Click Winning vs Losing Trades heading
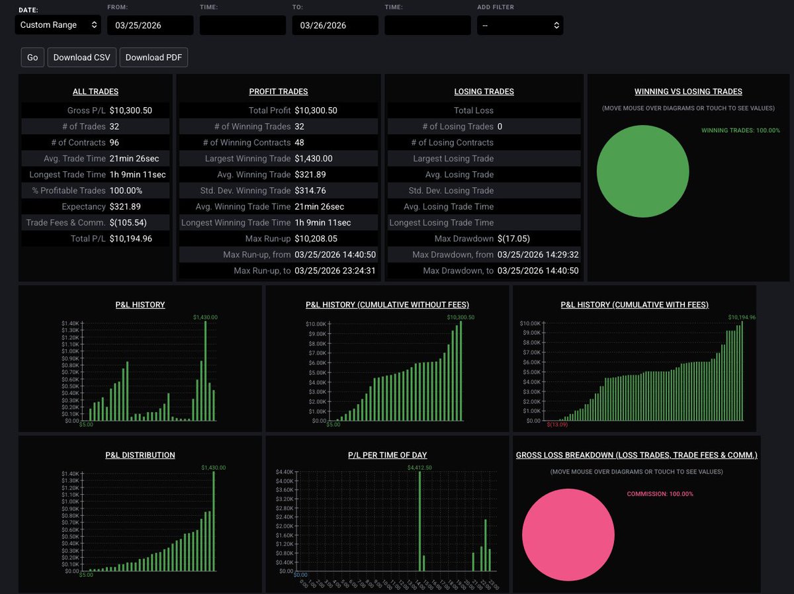794x594 pixels. pos(688,92)
